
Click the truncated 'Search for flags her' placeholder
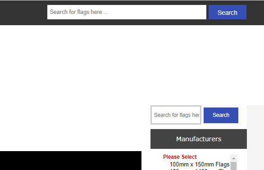coord(177,115)
